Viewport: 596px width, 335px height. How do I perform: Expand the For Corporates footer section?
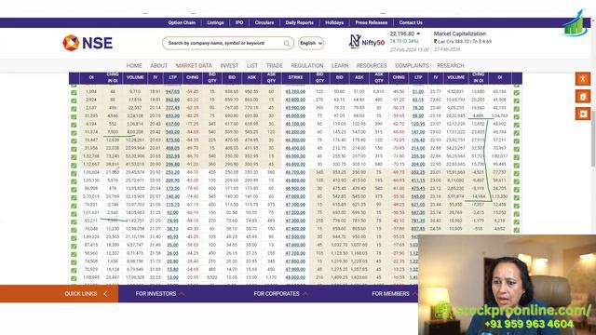[x=280, y=294]
